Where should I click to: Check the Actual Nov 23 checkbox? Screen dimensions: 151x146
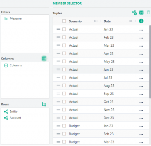click(x=64, y=110)
